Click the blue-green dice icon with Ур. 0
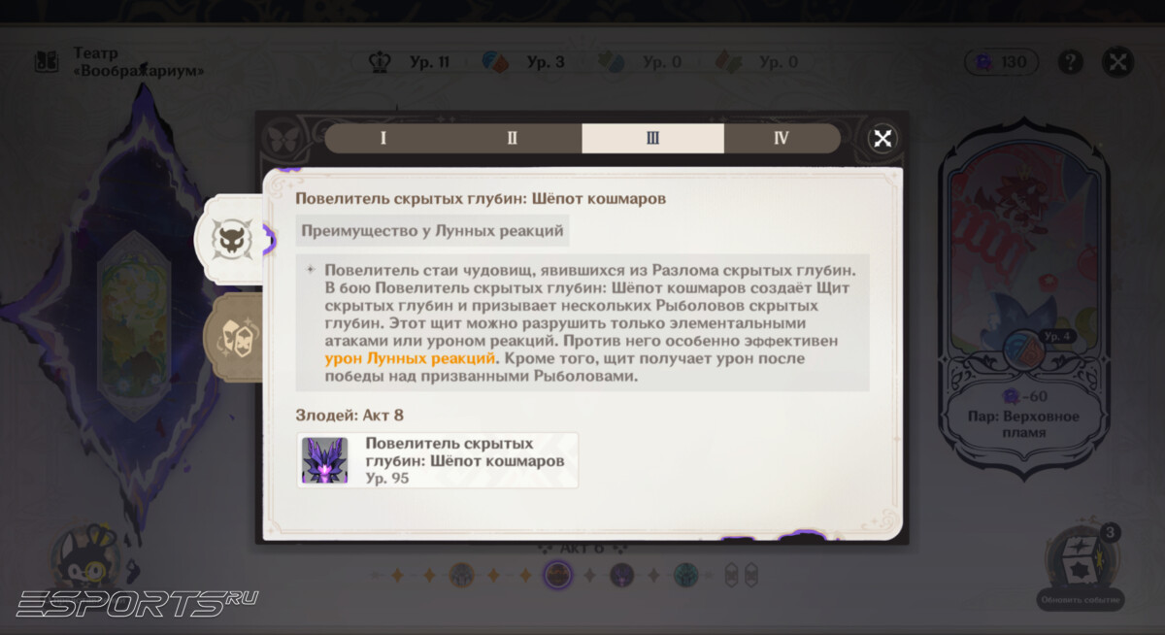Image resolution: width=1165 pixels, height=635 pixels. (x=612, y=62)
